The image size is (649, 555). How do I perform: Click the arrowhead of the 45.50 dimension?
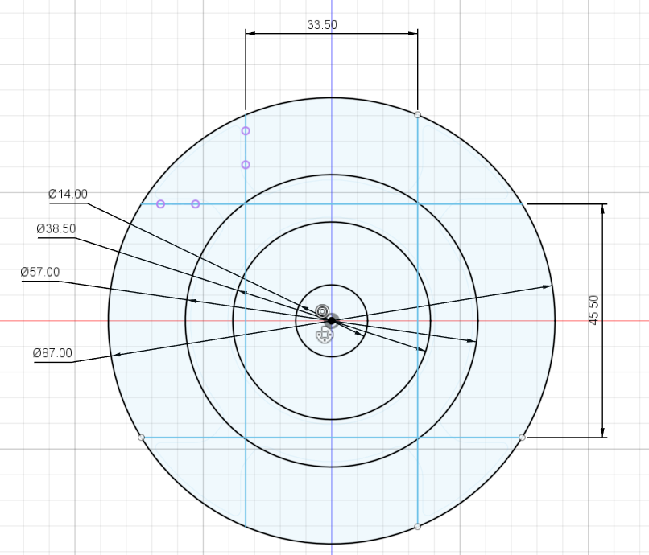pos(603,208)
